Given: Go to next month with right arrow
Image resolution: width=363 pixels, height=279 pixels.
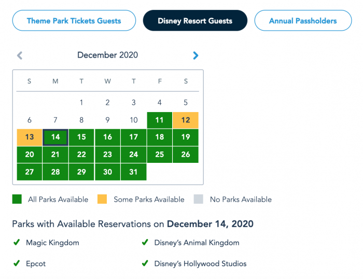Looking at the screenshot, I should (x=196, y=55).
